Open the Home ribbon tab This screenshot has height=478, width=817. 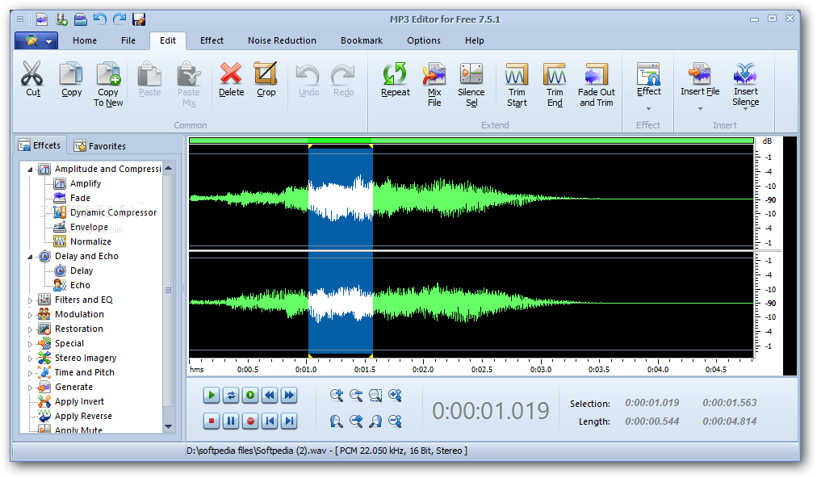pyautogui.click(x=85, y=40)
